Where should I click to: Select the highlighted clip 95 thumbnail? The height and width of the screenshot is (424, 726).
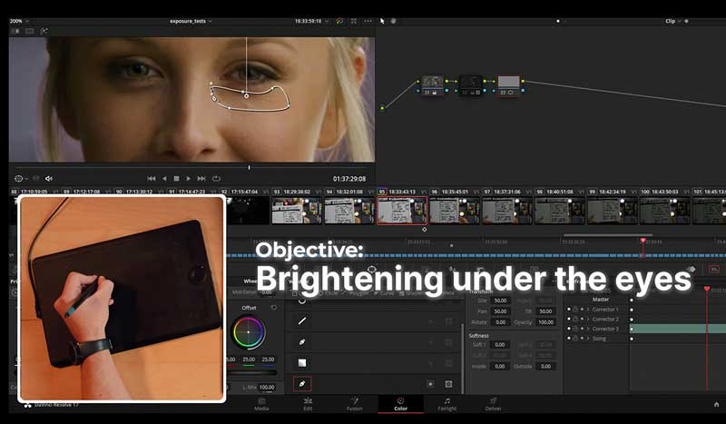[x=402, y=211]
